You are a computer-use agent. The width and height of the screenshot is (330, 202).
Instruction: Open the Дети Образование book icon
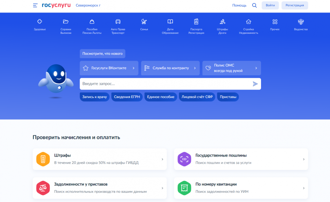coord(170,21)
